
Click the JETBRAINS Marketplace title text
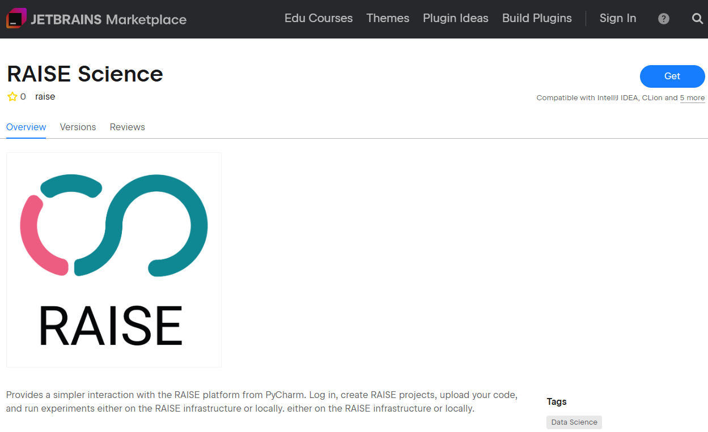pos(108,20)
